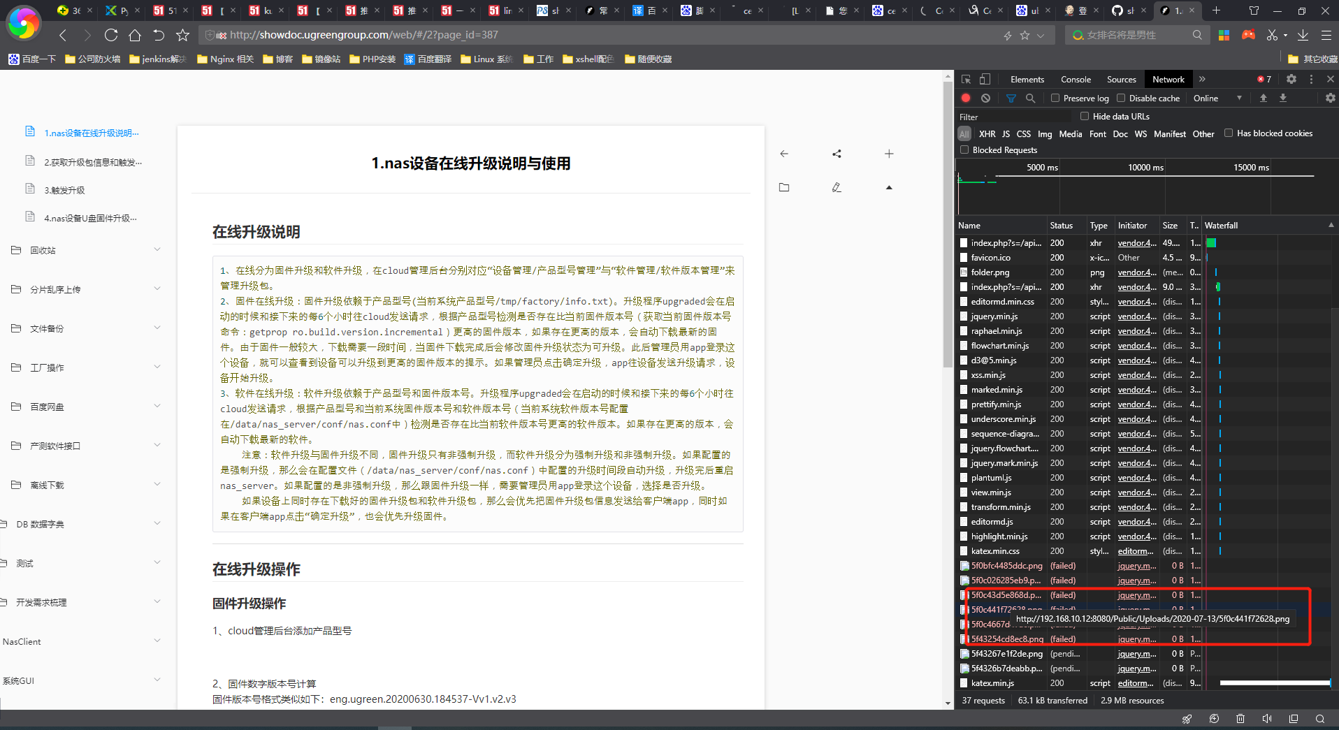
Task: Clear the network requests list
Action: [985, 98]
